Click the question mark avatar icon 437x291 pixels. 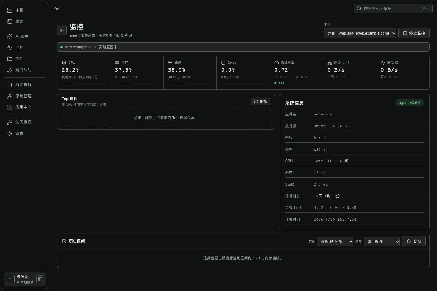tap(10, 279)
